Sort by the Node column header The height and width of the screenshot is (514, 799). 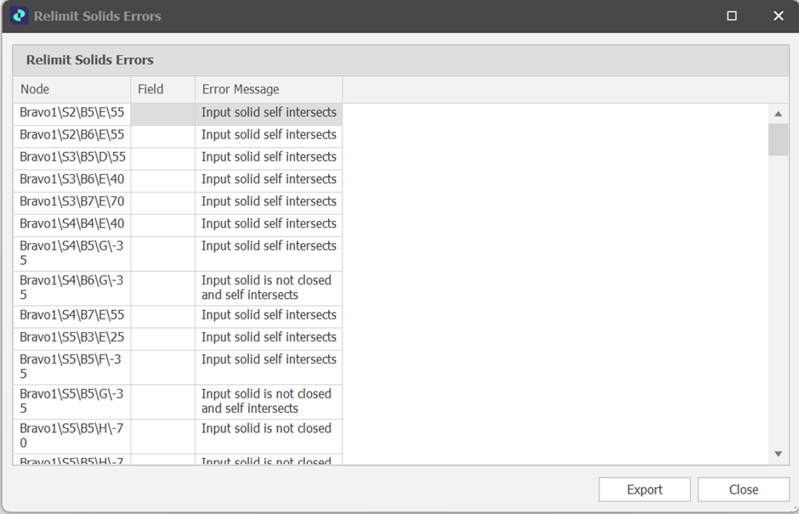(x=71, y=89)
